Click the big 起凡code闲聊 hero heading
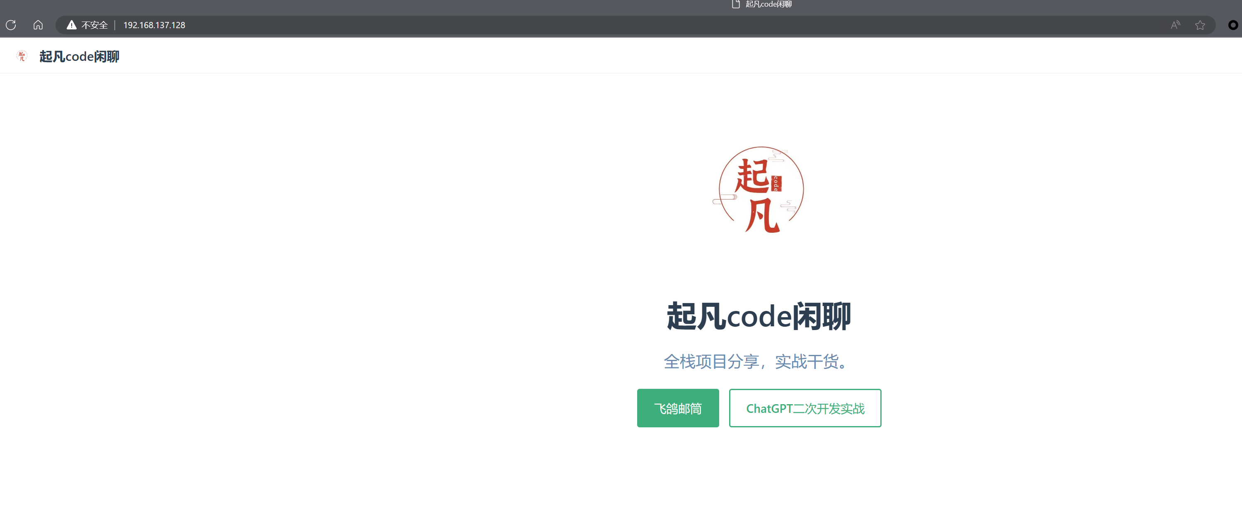Viewport: 1242px width, 523px height. [x=759, y=317]
